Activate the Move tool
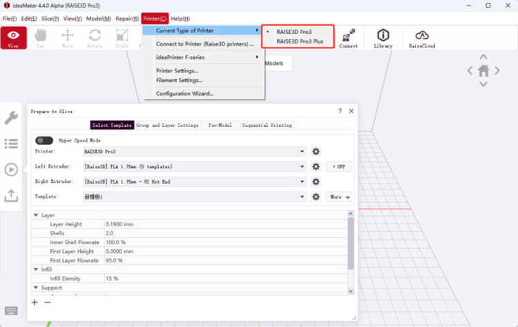The image size is (518, 327). [68, 38]
